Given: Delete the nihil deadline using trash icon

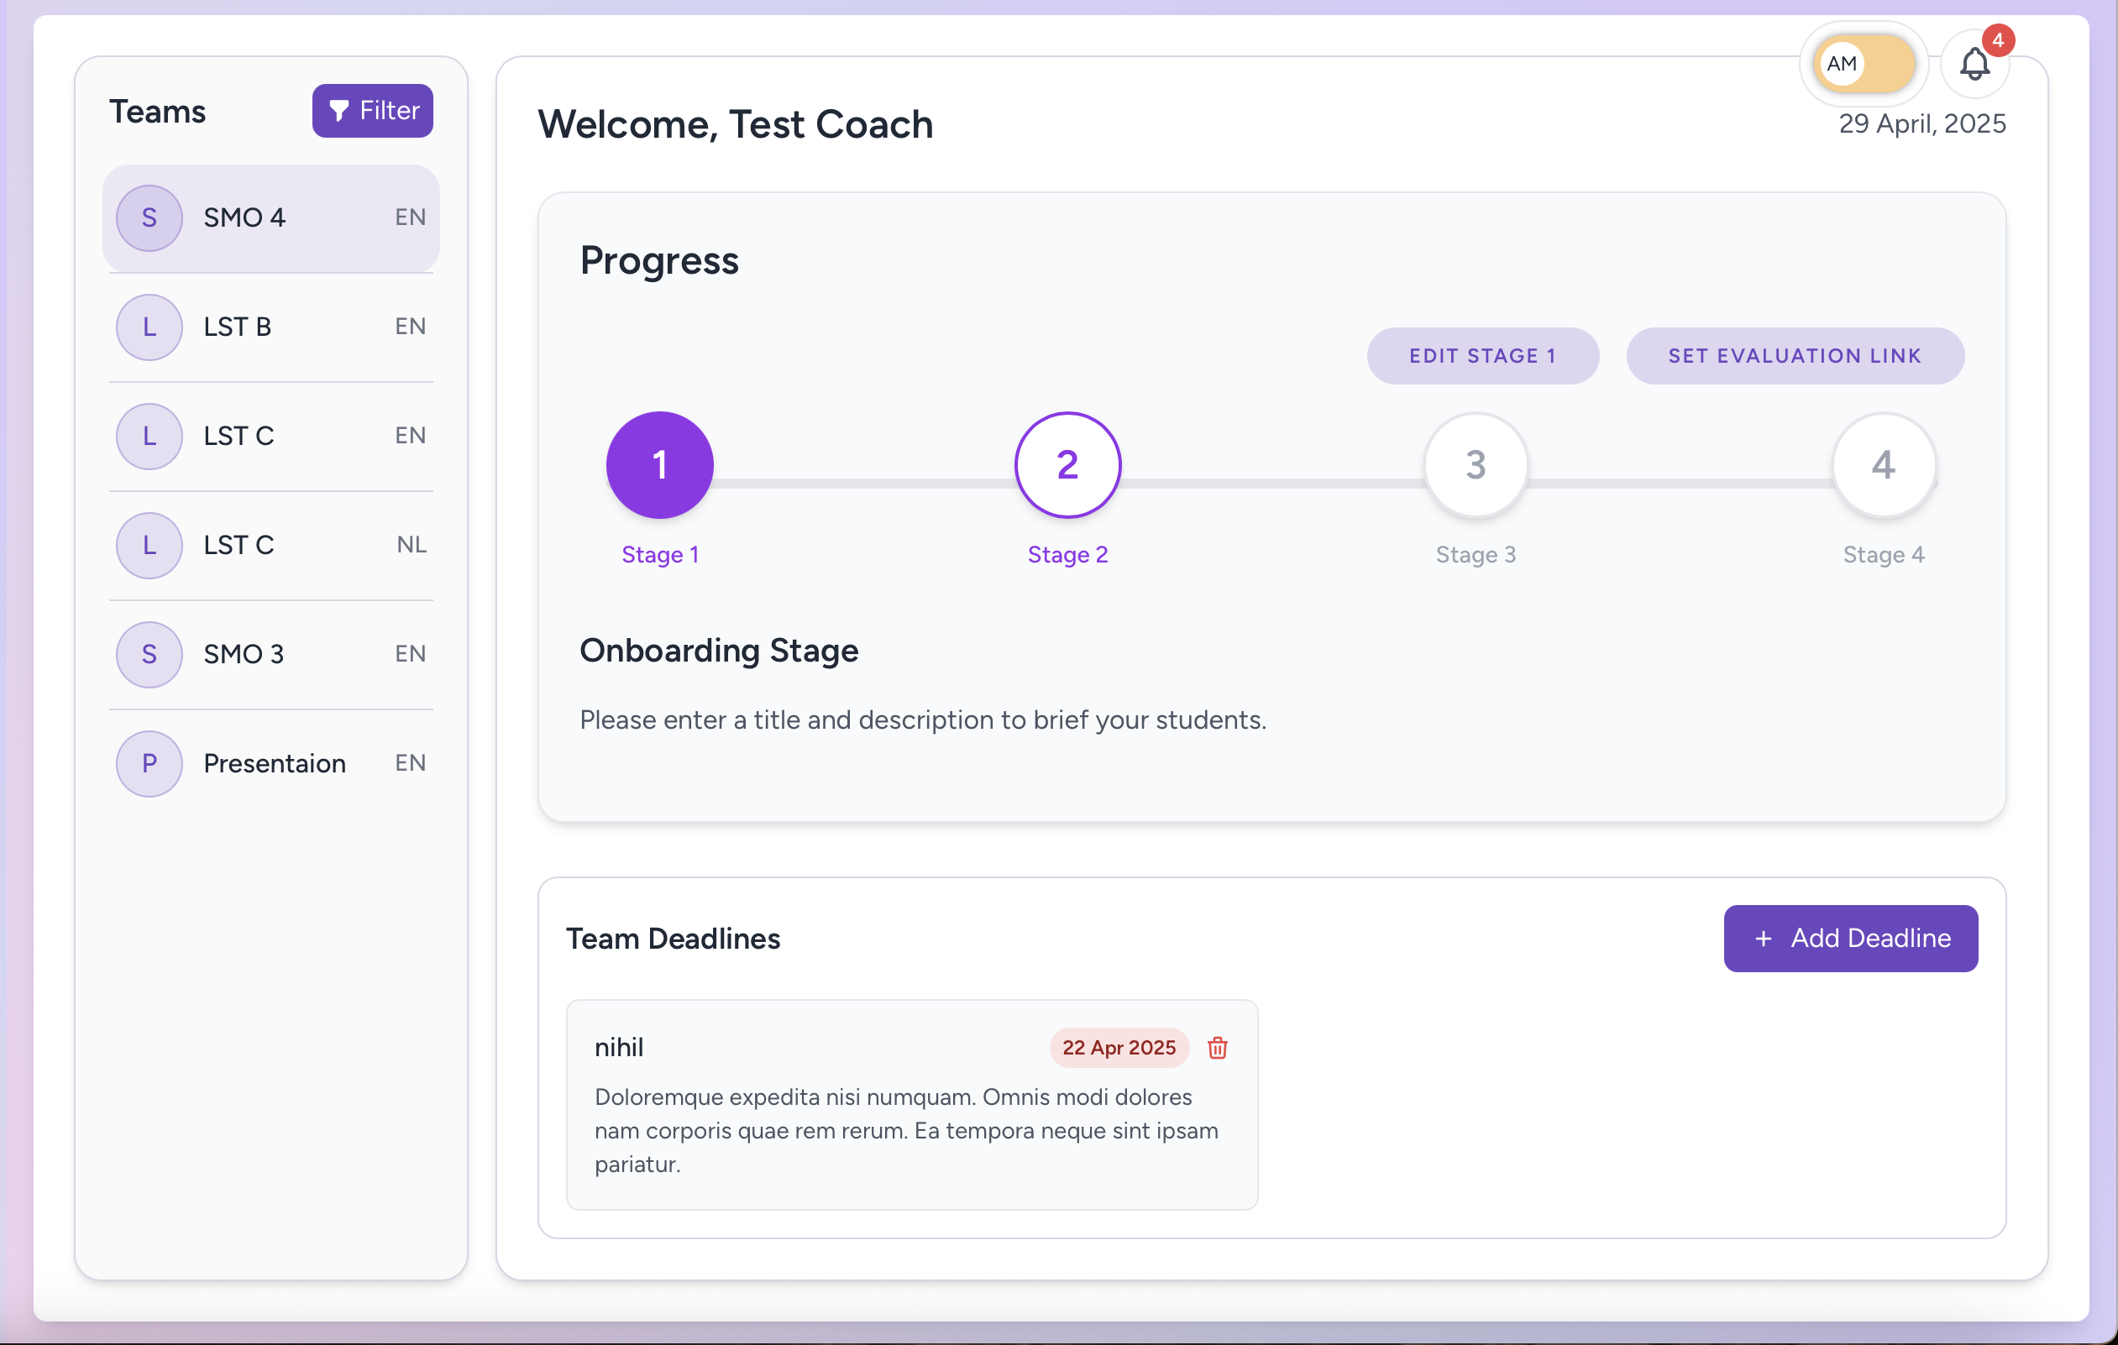Looking at the screenshot, I should coord(1218,1048).
